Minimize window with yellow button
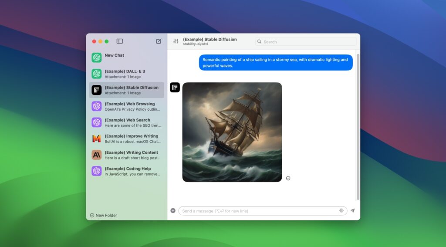The image size is (446, 247). coord(101,41)
